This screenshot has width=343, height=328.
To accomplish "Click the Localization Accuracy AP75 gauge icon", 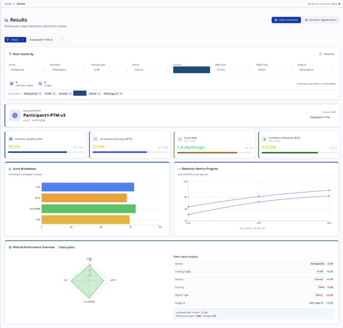I will click(95, 139).
